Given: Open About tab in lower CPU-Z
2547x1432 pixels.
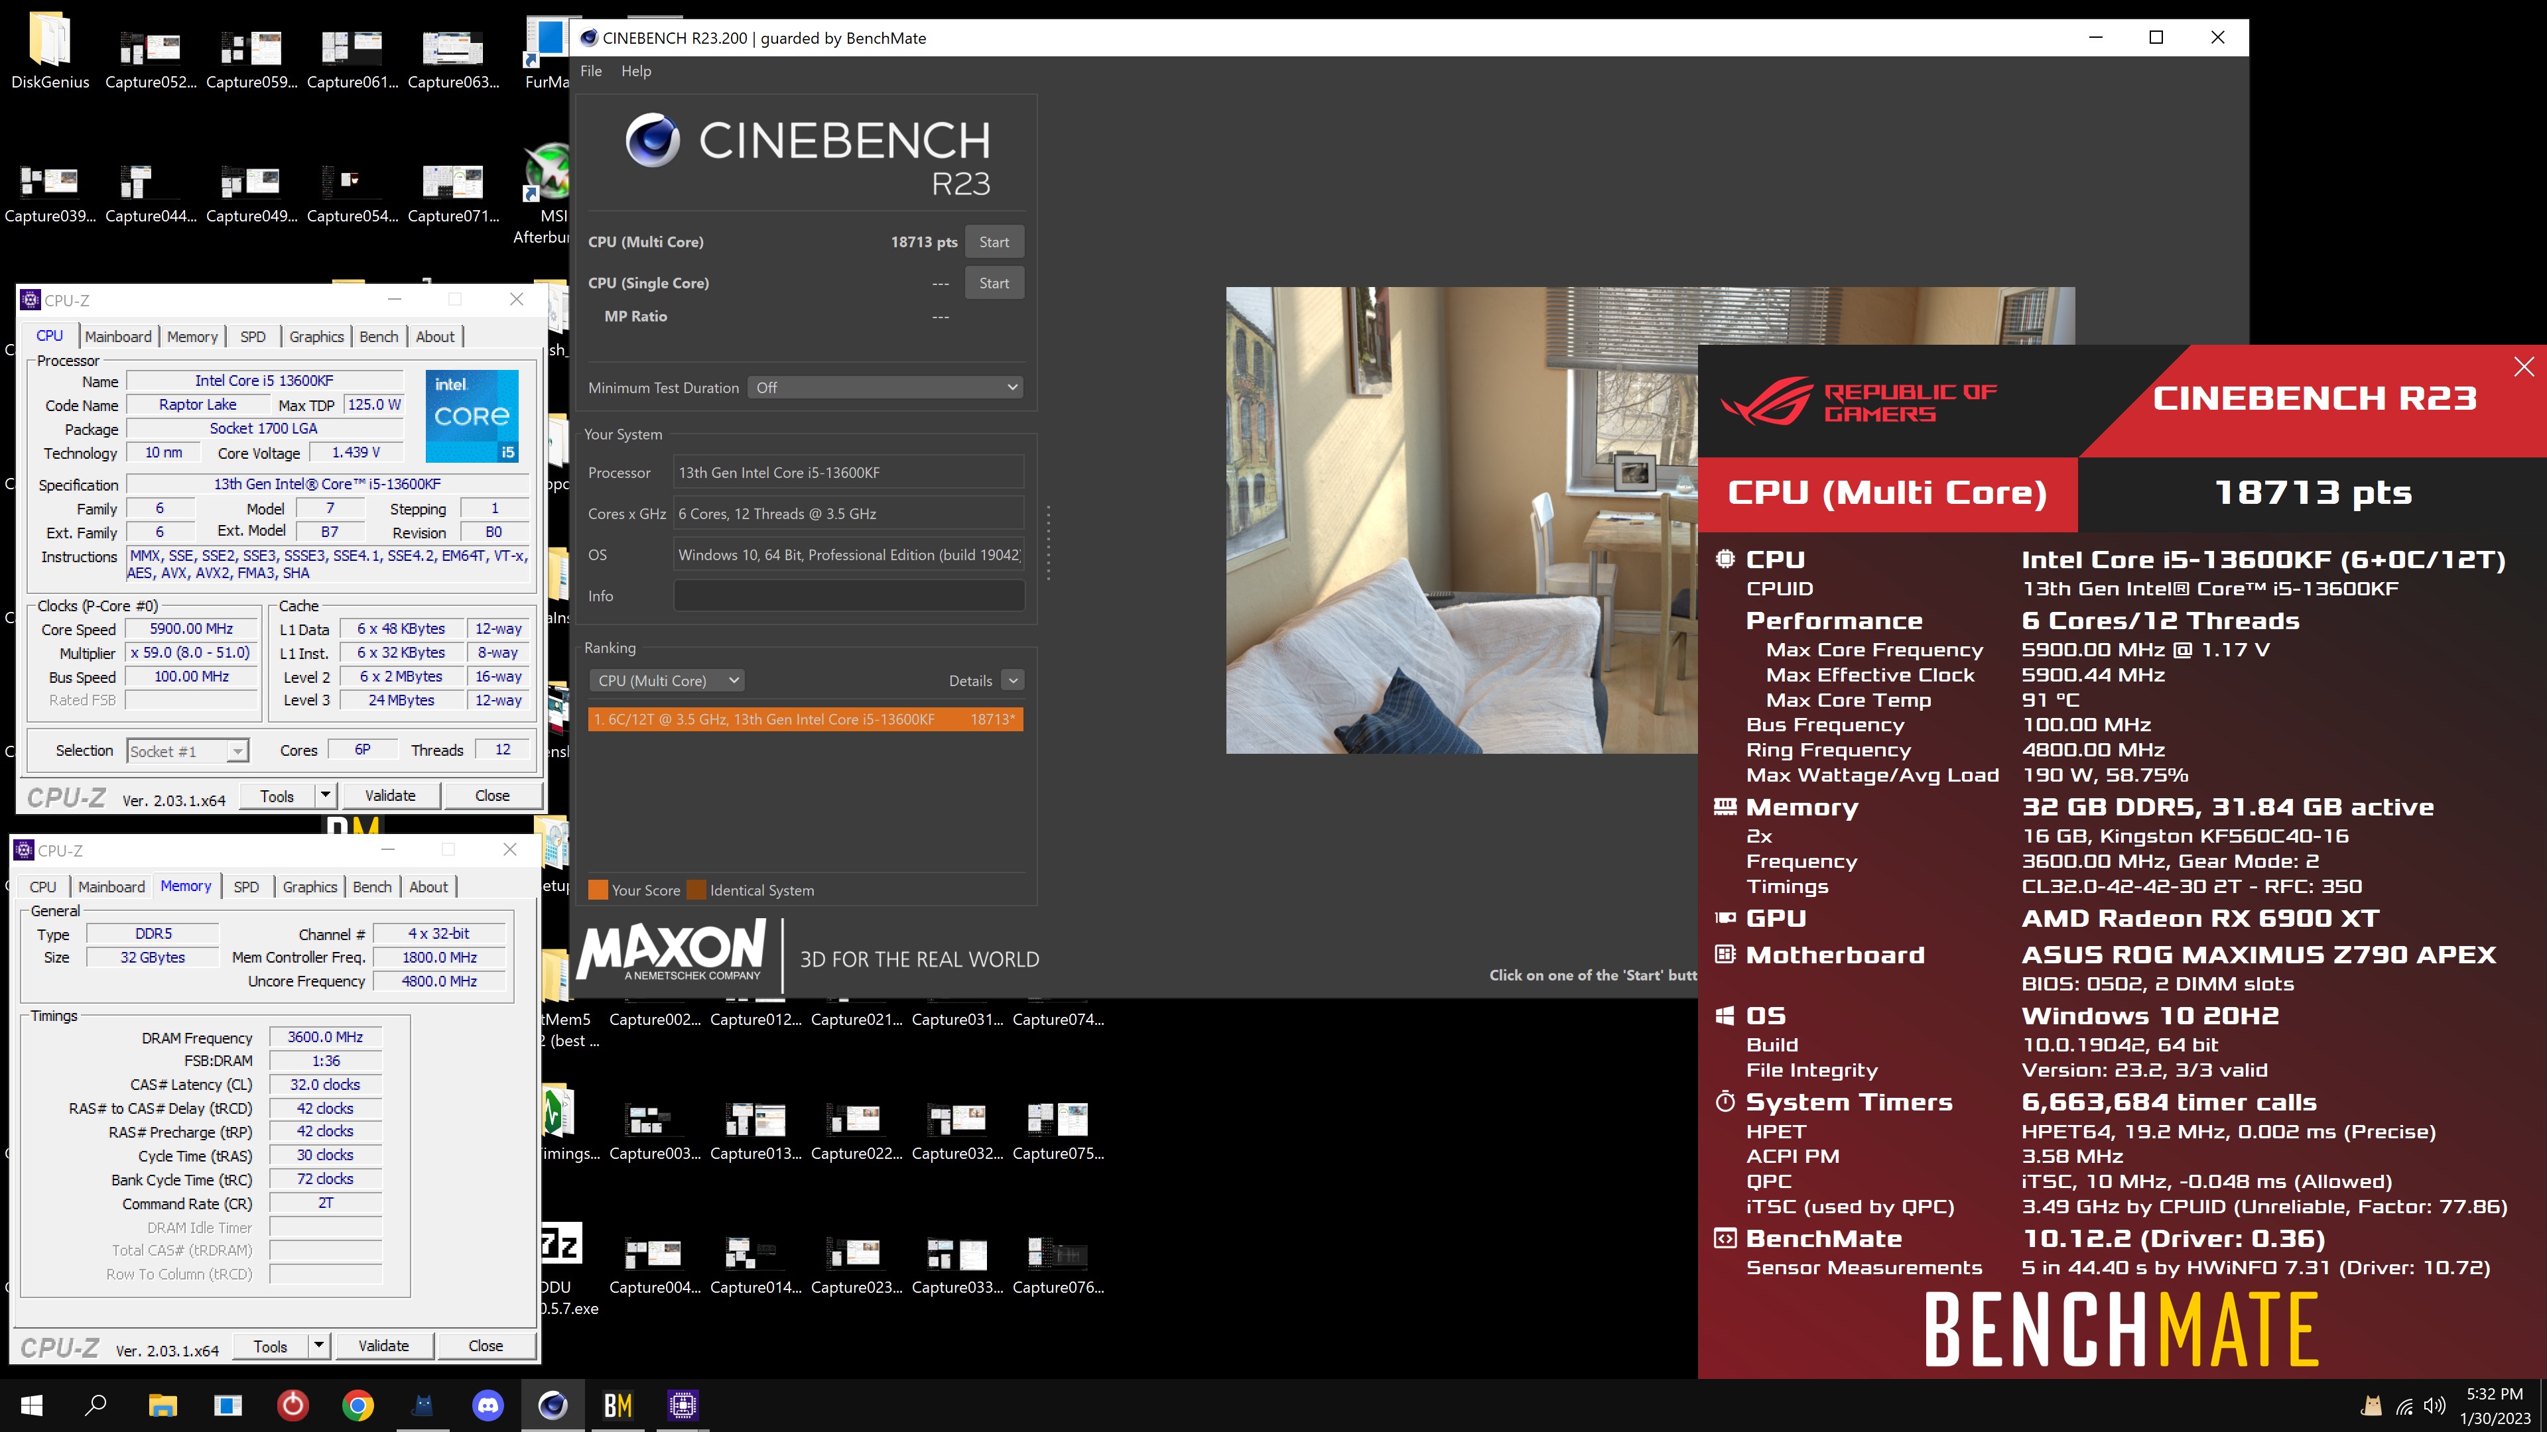Looking at the screenshot, I should (x=428, y=886).
